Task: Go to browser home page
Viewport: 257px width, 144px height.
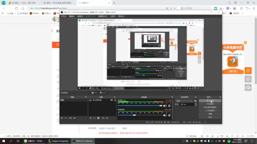Action: coord(23,8)
